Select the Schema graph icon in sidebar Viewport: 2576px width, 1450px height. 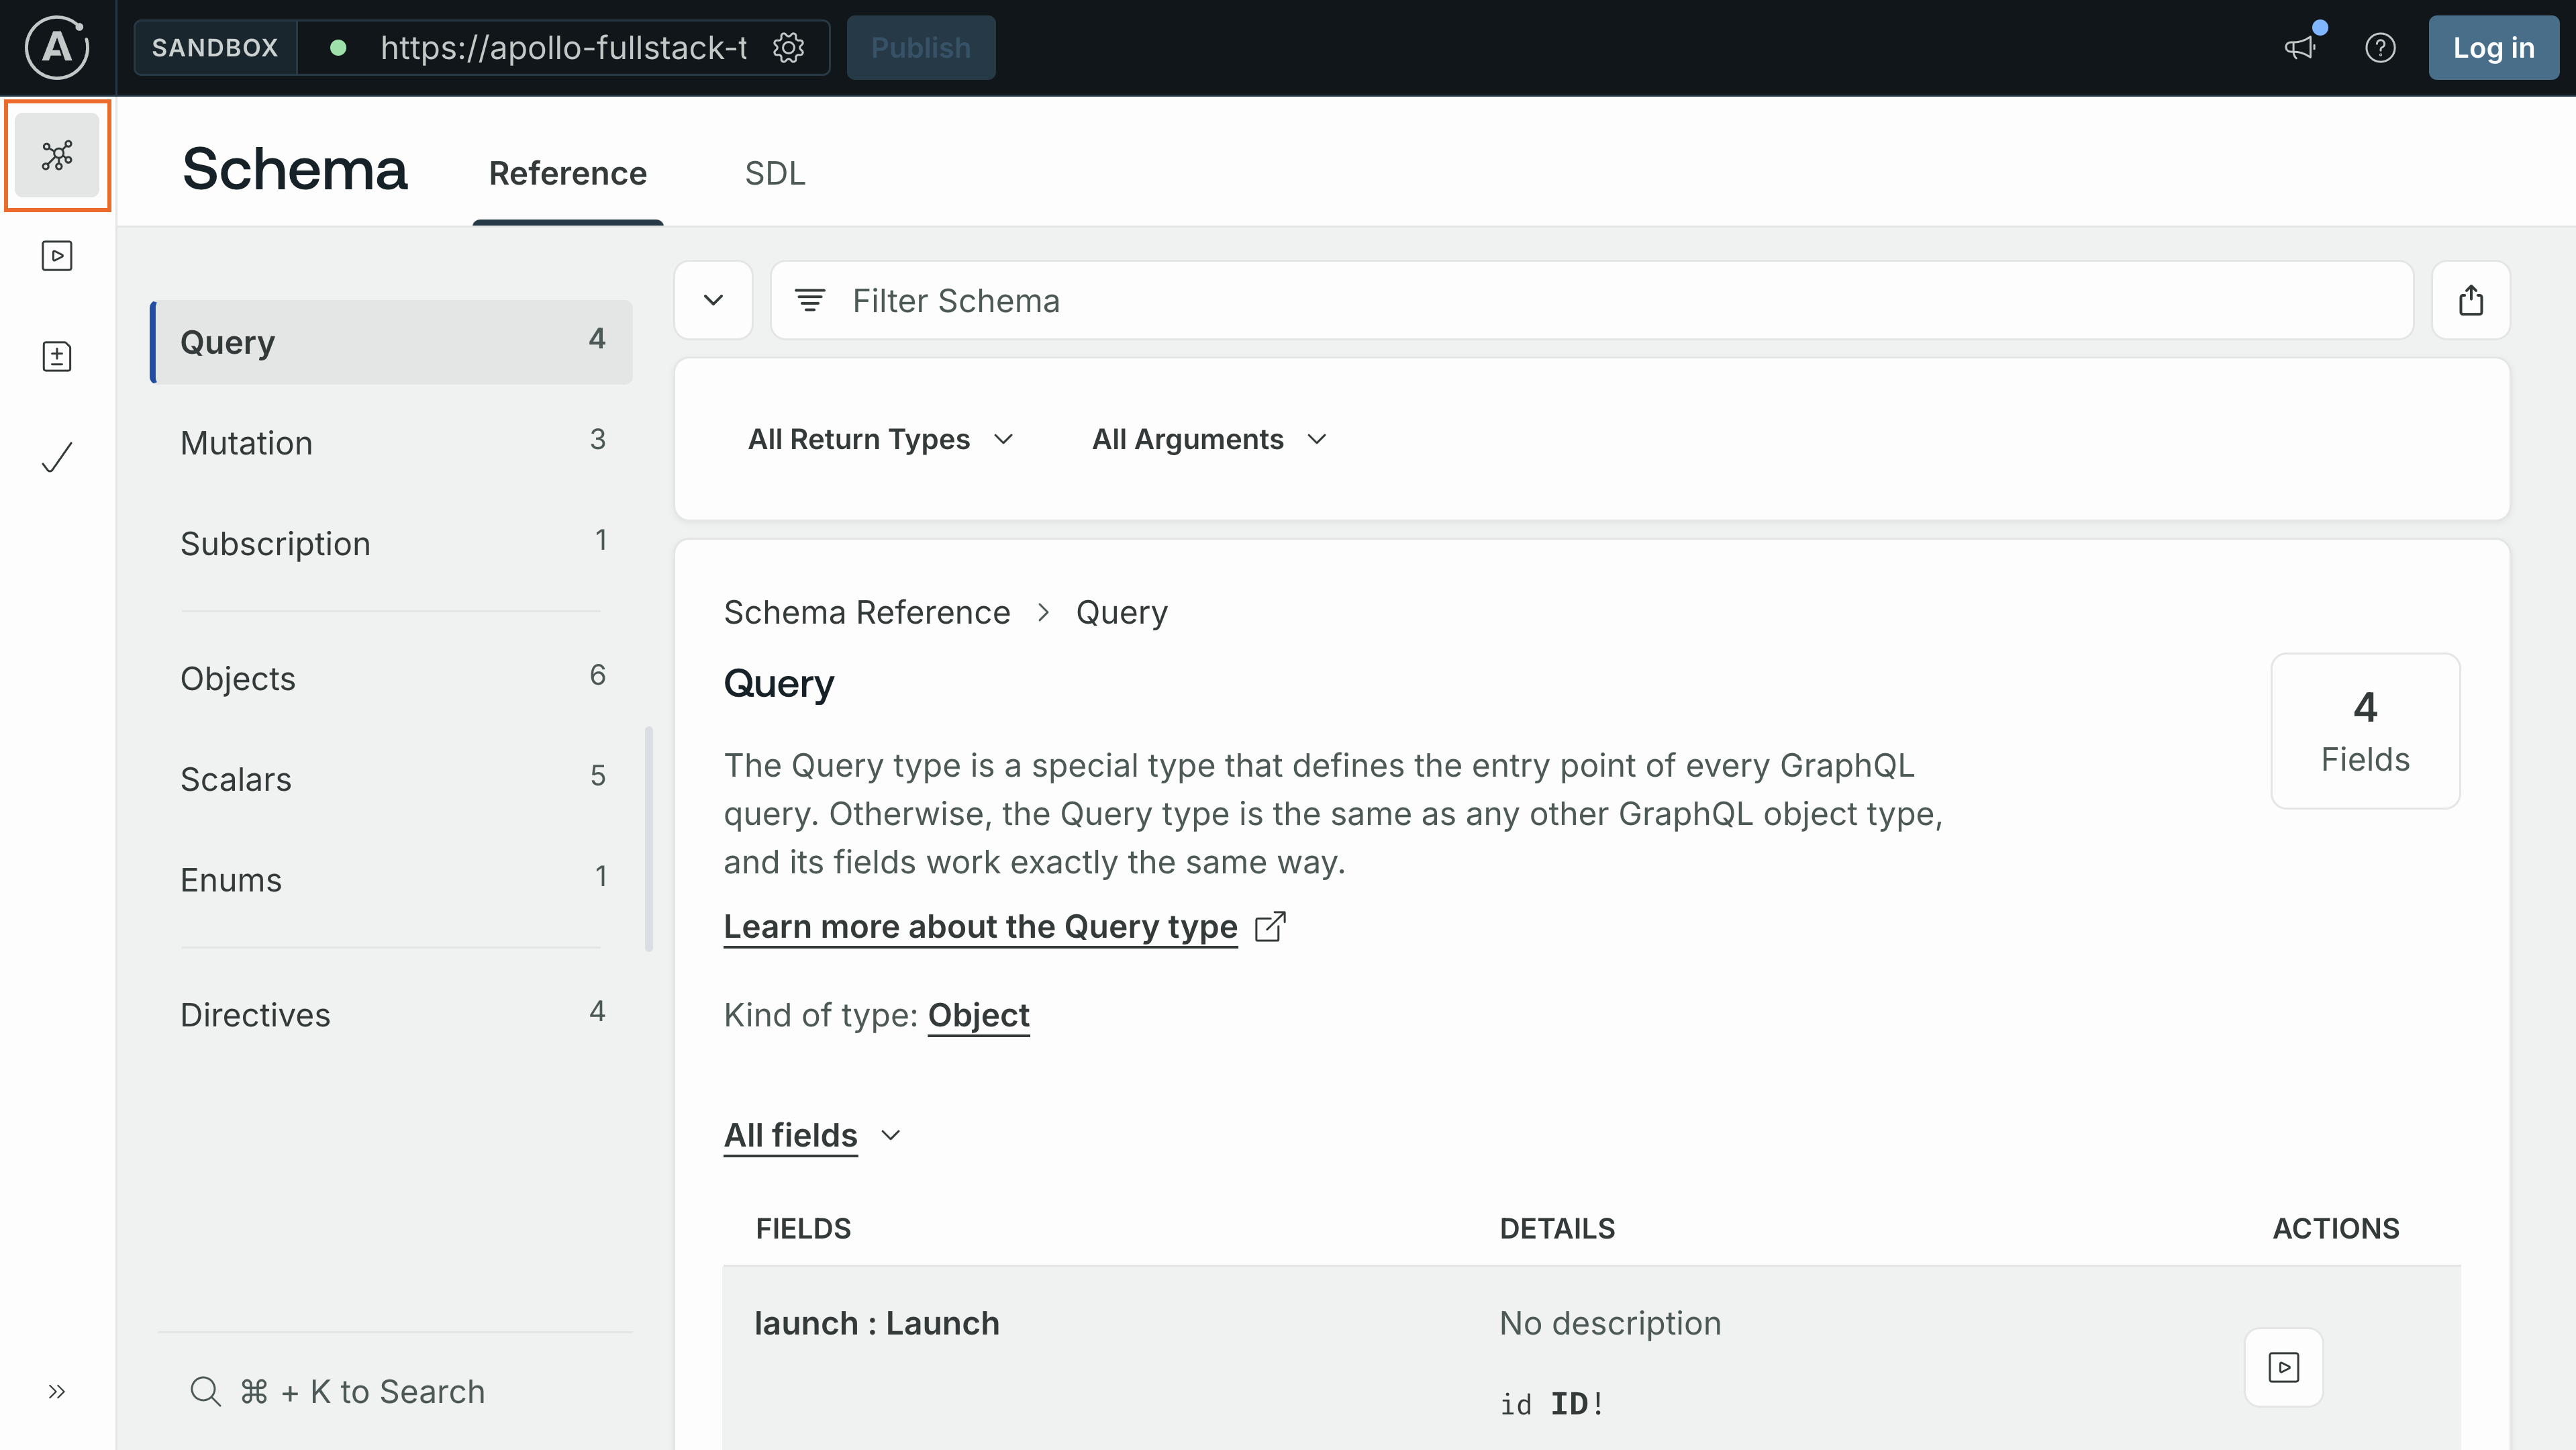[57, 155]
